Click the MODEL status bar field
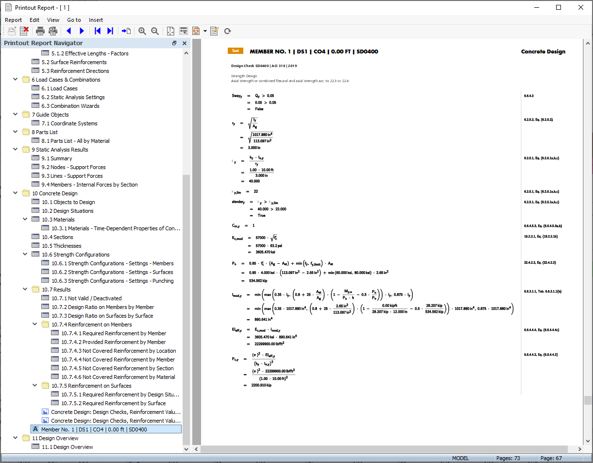 pos(460,458)
